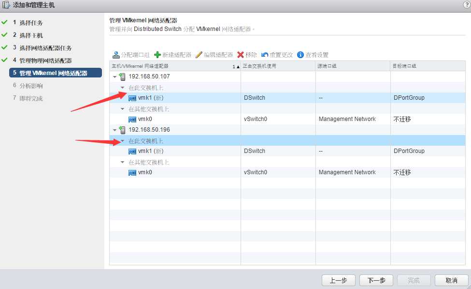Click the Reset changes arrow icon
The height and width of the screenshot is (289, 471).
(265, 55)
